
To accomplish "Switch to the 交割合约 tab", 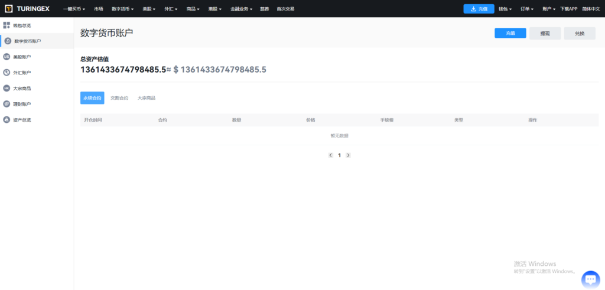I will [119, 98].
